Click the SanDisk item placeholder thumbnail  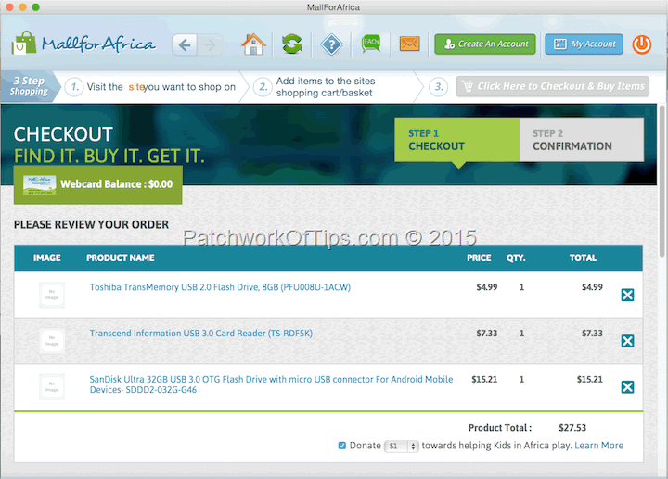[x=52, y=386]
